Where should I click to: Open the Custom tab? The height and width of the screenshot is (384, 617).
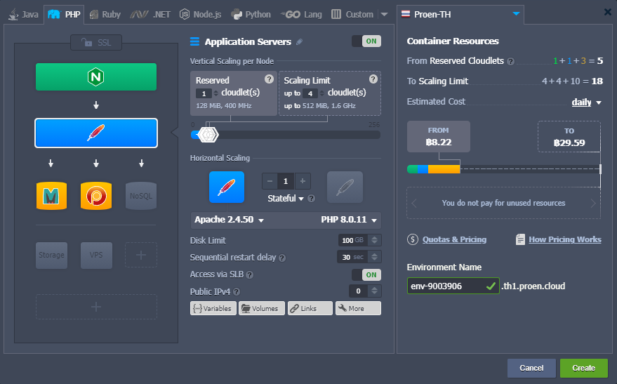pos(352,15)
